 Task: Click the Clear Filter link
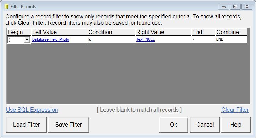tap(235, 110)
